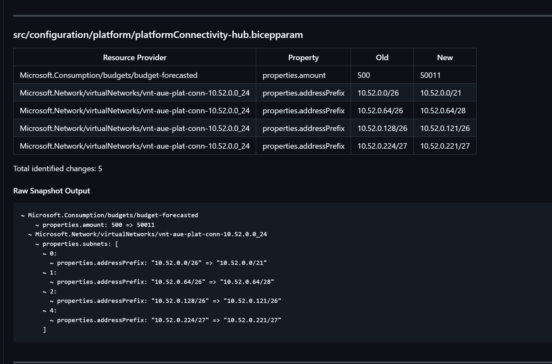The image size is (552, 364).
Task: Click the properties.amount cell
Action: [294, 75]
